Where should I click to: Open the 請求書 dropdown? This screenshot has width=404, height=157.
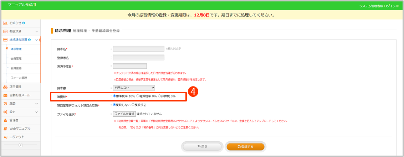[x=134, y=88]
